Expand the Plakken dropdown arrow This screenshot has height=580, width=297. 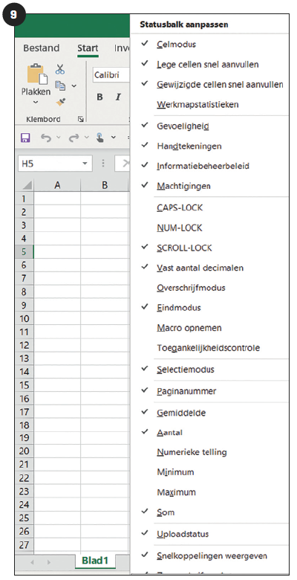(36, 102)
